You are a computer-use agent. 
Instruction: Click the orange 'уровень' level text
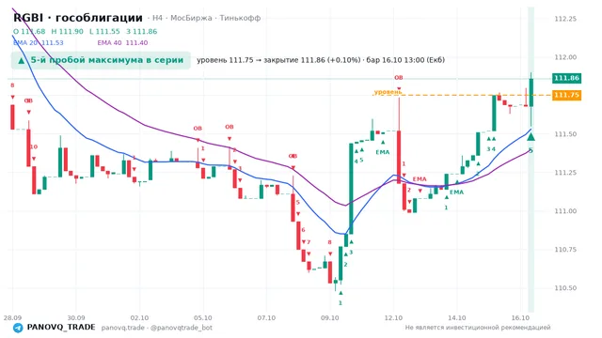tap(388, 92)
